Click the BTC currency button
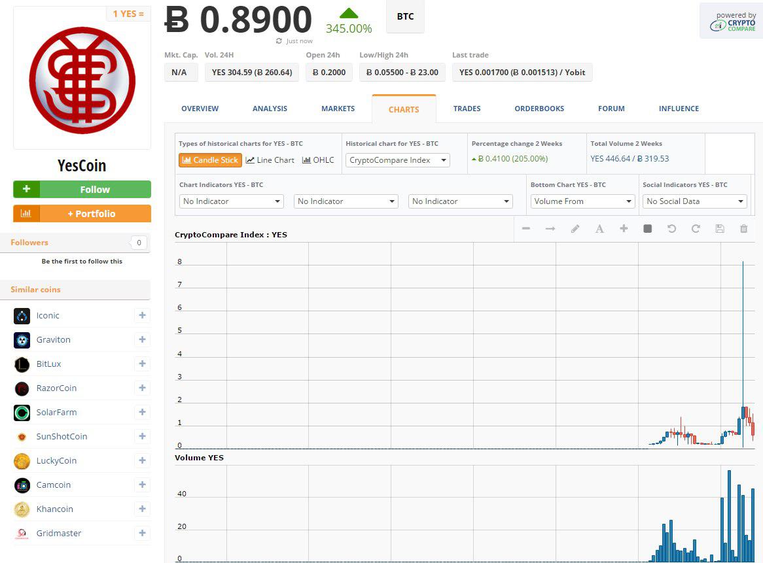Screen dimensions: 763x563 pos(405,16)
